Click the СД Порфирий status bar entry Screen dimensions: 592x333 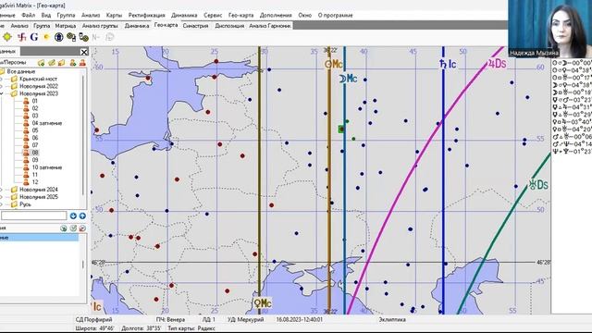coord(93,319)
